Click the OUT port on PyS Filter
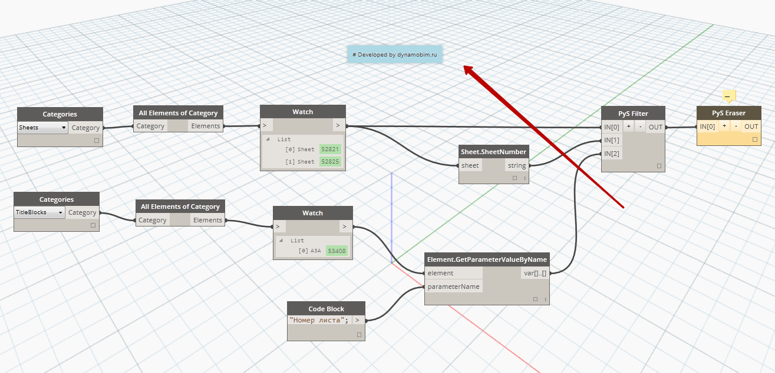The image size is (775, 373). point(655,126)
